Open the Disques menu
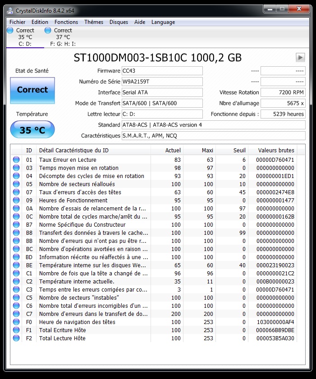 [x=119, y=22]
